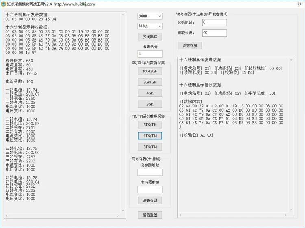Click the 字节长度 50 entry
This screenshot has width=305, height=228.
260,93
